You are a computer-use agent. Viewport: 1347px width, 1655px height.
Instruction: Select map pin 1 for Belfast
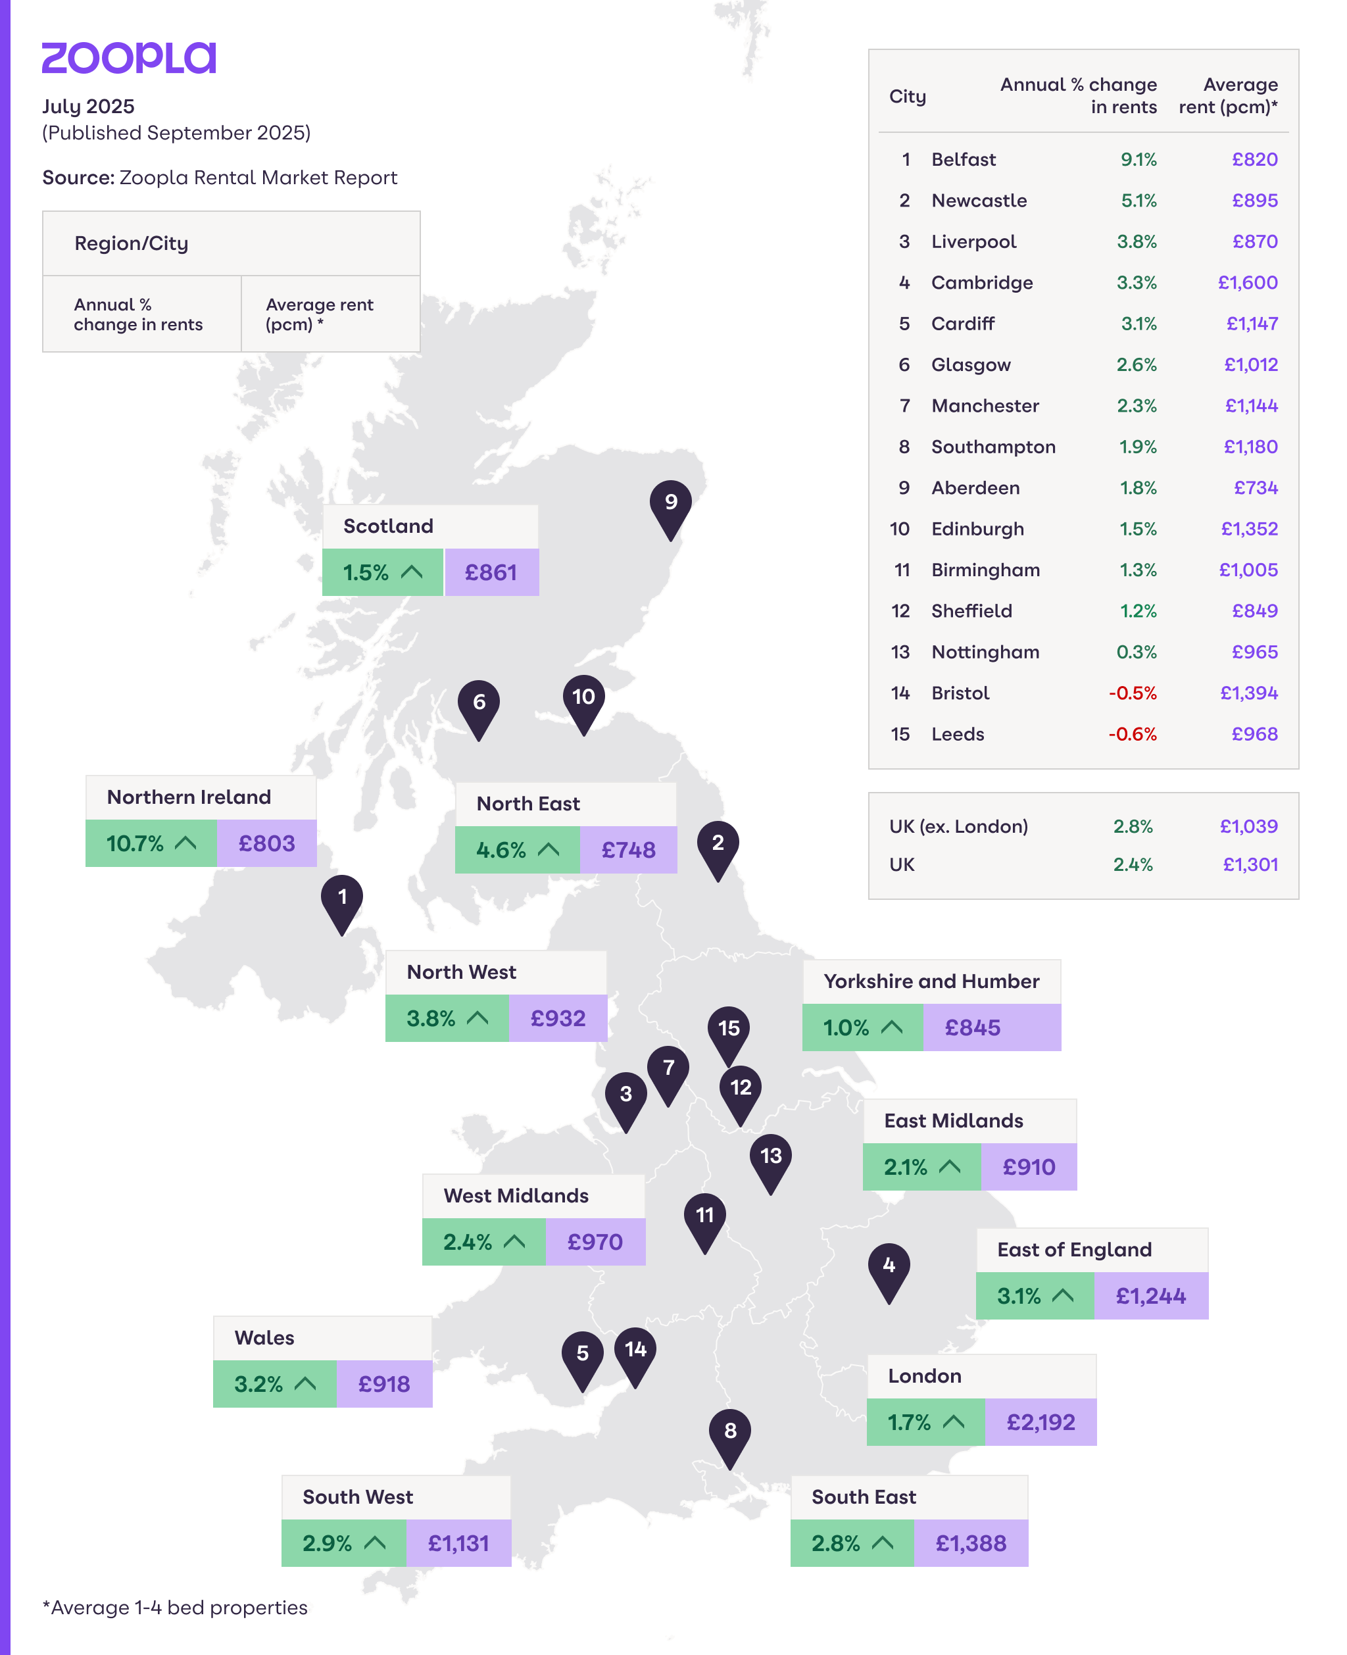(x=341, y=899)
